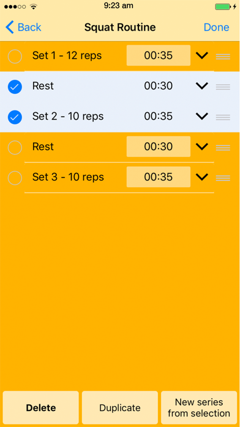This screenshot has height=427, width=240.
Task: Expand the Set 1 row chevron
Action: click(x=202, y=56)
